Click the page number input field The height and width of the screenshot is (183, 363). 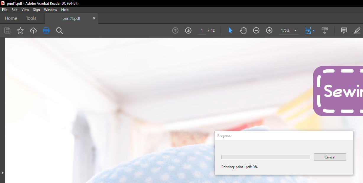pos(202,30)
